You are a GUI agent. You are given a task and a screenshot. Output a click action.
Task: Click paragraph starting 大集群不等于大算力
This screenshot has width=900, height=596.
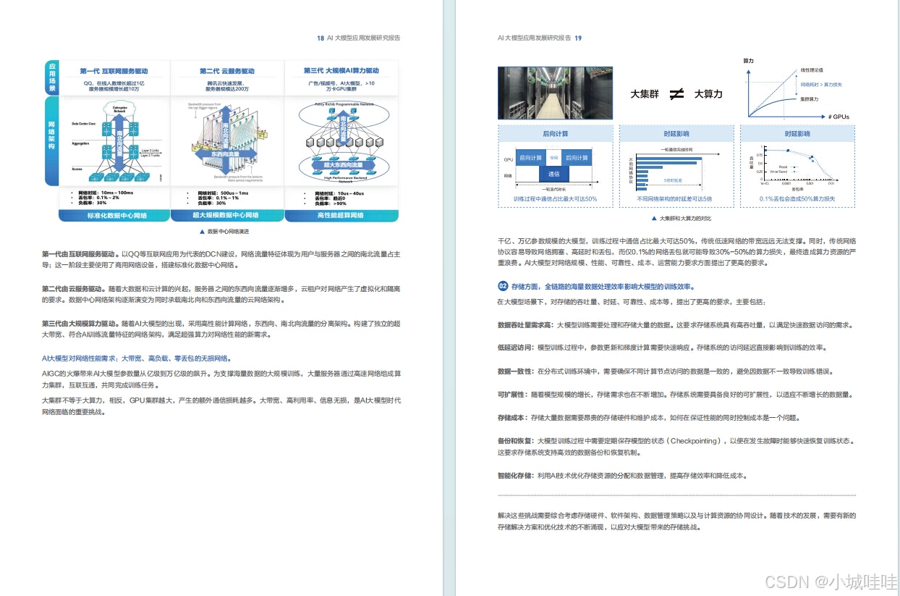(x=221, y=406)
